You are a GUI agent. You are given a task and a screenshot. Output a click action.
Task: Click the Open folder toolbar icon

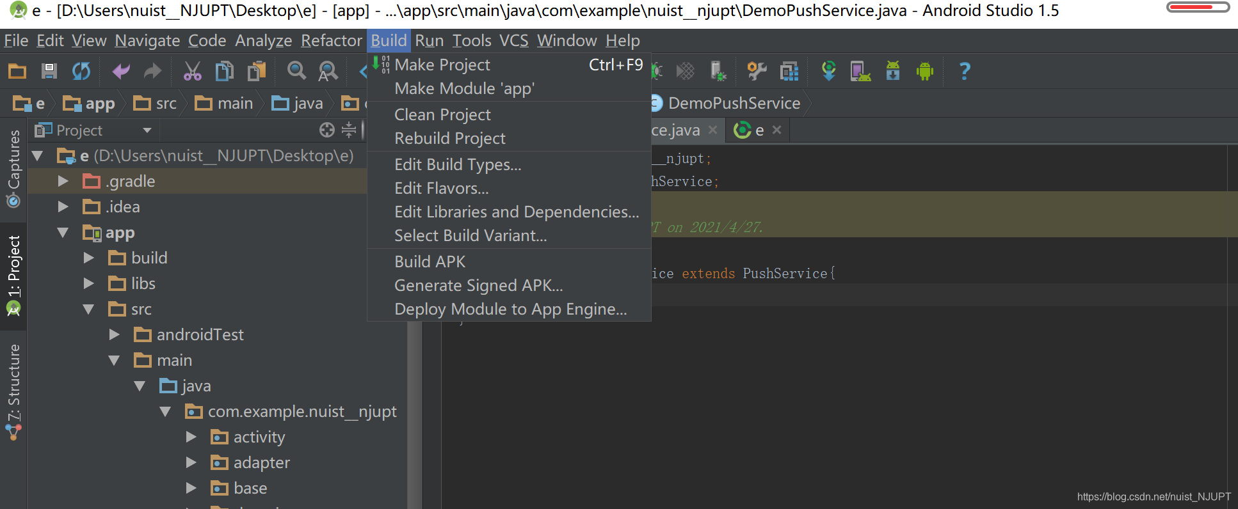tap(17, 71)
